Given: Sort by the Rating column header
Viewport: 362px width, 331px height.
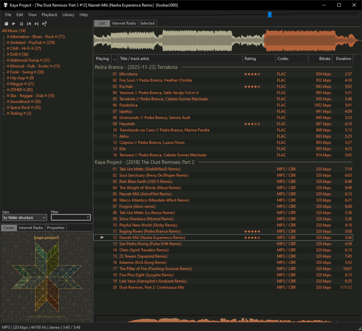Looking at the screenshot, I should click(258, 59).
